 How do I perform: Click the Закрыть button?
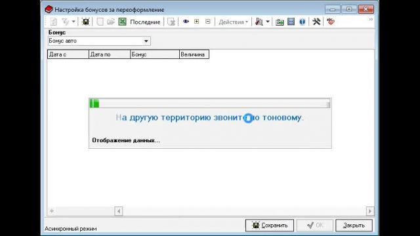(x=354, y=226)
